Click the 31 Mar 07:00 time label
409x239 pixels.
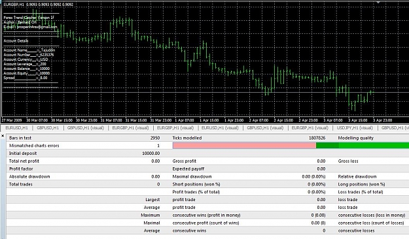111,120
